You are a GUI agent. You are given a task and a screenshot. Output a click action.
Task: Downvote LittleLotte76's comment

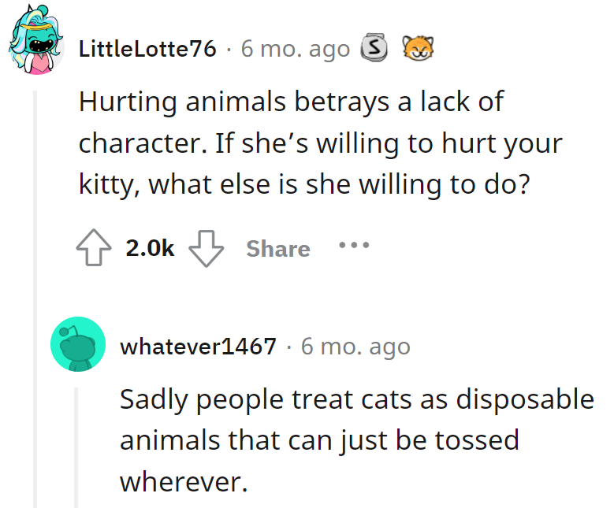coord(208,249)
